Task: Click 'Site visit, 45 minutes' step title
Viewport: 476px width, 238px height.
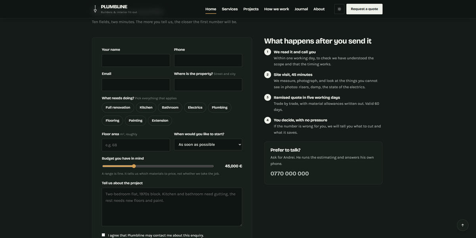Action: pos(293,75)
